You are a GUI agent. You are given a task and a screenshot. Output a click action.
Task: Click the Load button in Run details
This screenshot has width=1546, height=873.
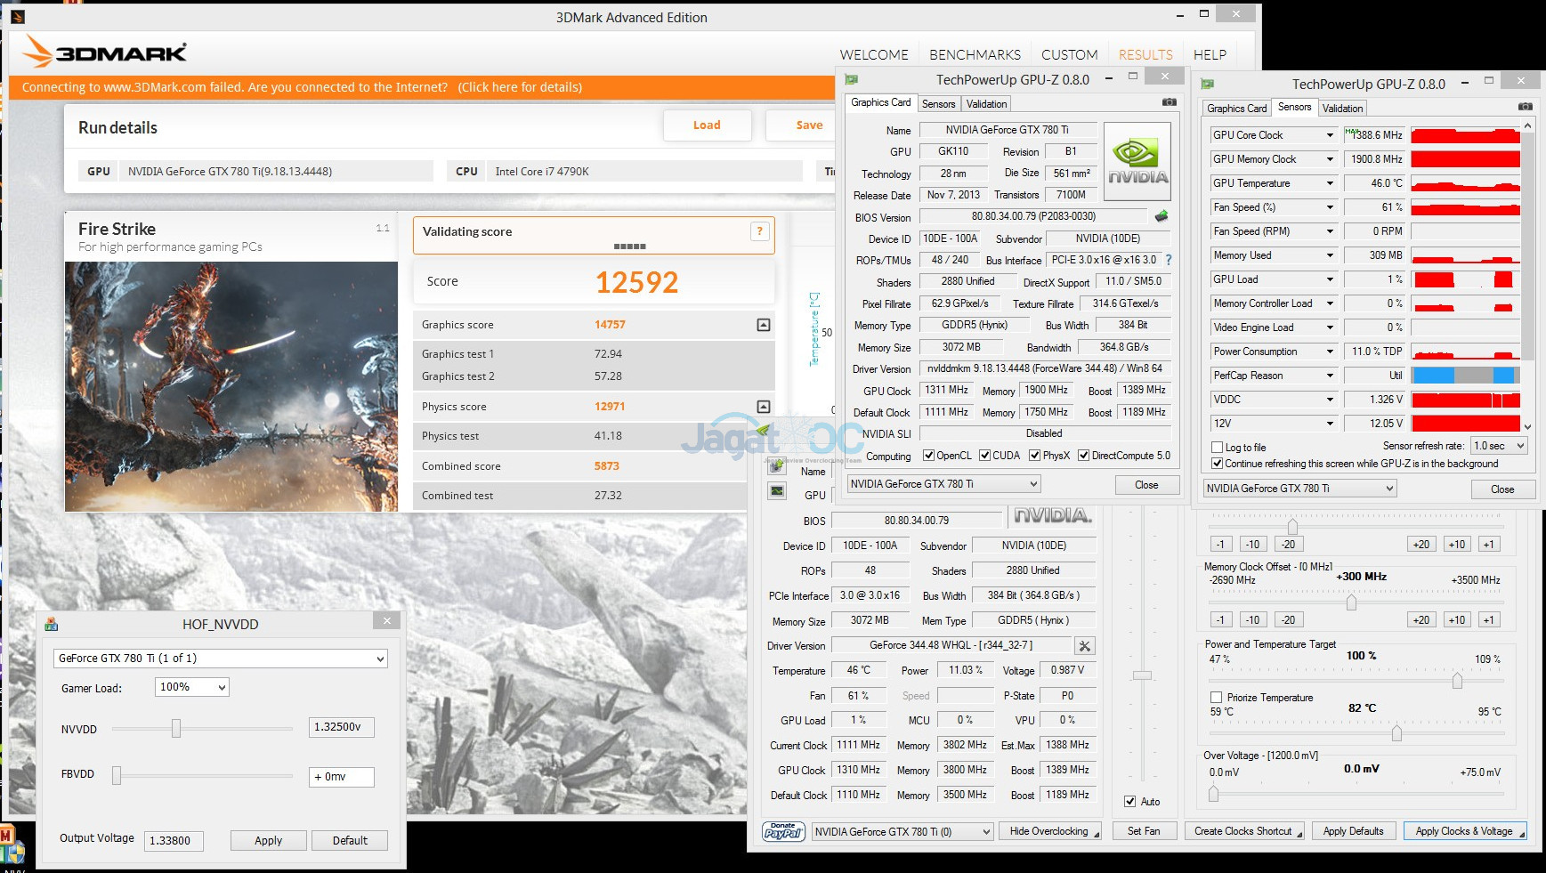click(707, 125)
